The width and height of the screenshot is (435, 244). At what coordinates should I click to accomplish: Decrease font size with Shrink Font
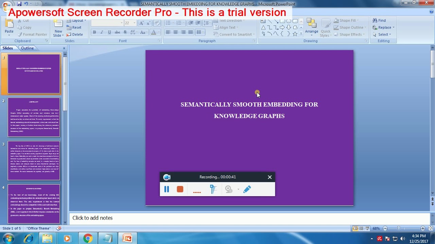[x=149, y=23]
